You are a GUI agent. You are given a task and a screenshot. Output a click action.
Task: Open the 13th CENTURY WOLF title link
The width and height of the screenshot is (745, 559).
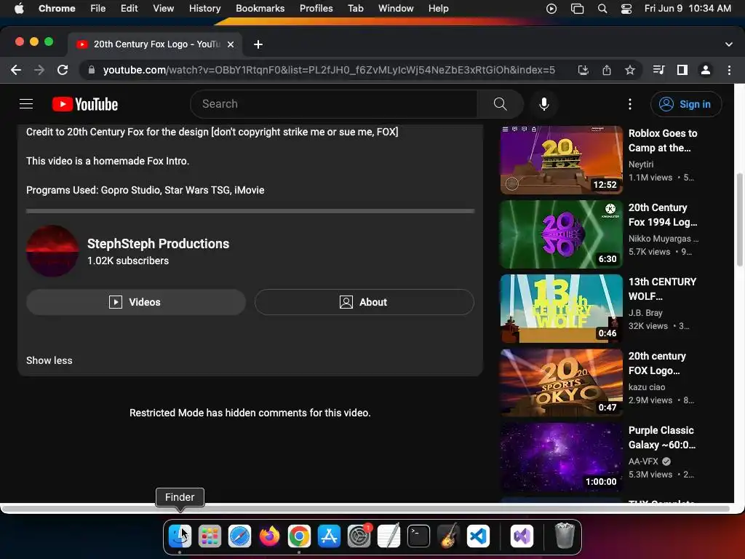point(662,289)
